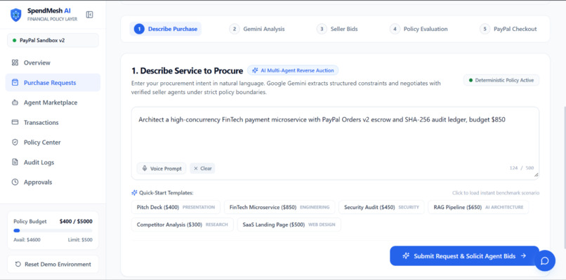Click the Policy Budget progress bar

pos(53,231)
